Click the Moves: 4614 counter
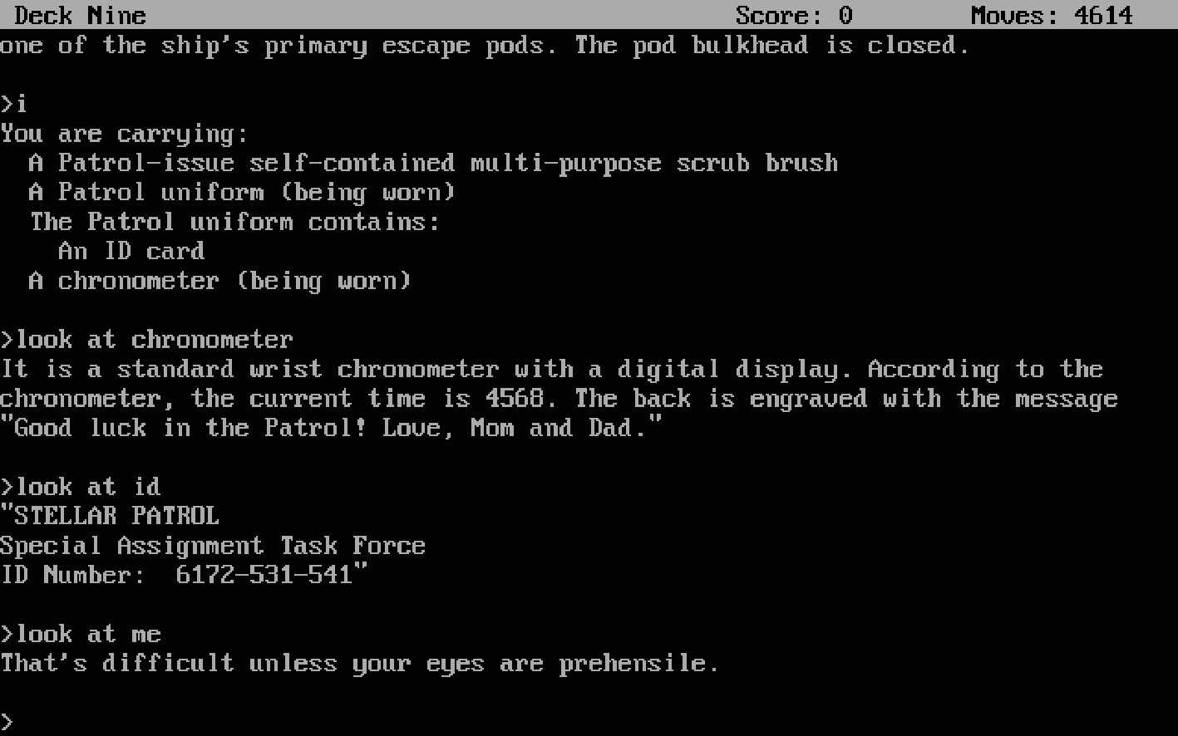The image size is (1178, 736). (x=1052, y=15)
